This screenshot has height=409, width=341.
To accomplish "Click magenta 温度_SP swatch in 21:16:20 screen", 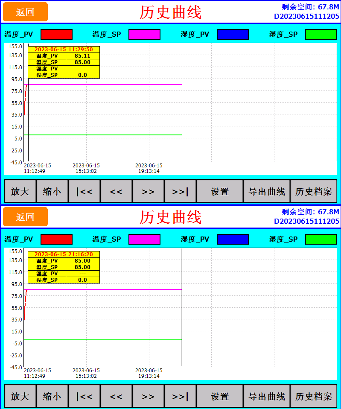I will 144,239.
